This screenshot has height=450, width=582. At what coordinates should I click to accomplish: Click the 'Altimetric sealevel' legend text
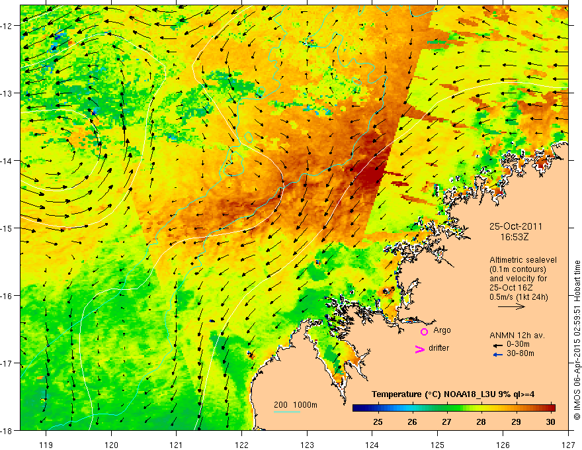click(x=523, y=260)
